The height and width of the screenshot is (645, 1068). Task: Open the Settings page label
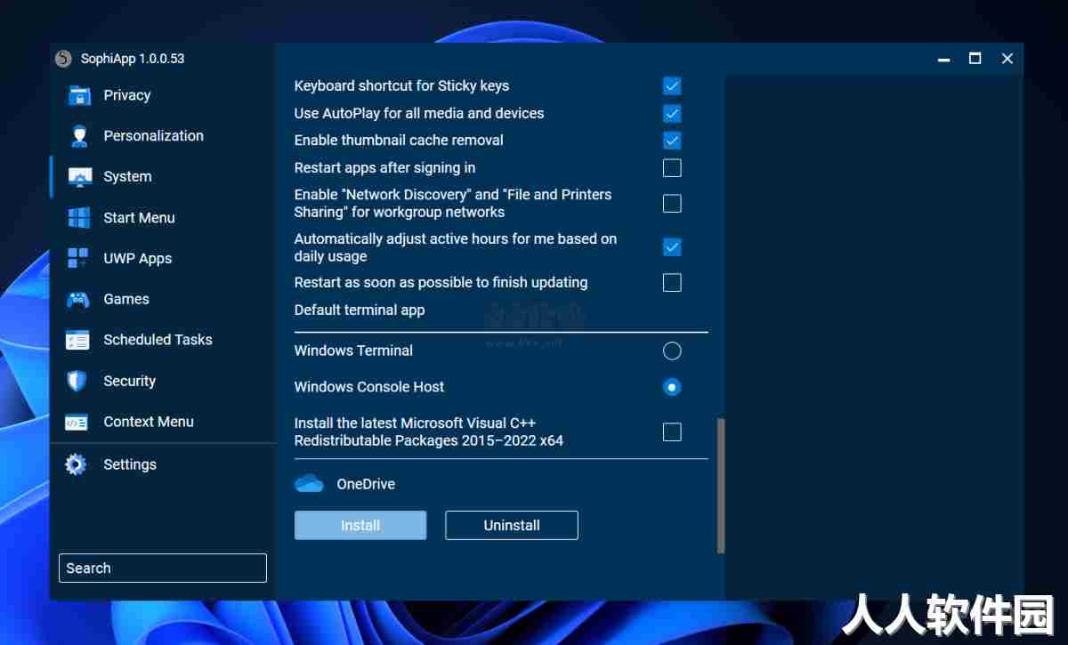pyautogui.click(x=130, y=464)
